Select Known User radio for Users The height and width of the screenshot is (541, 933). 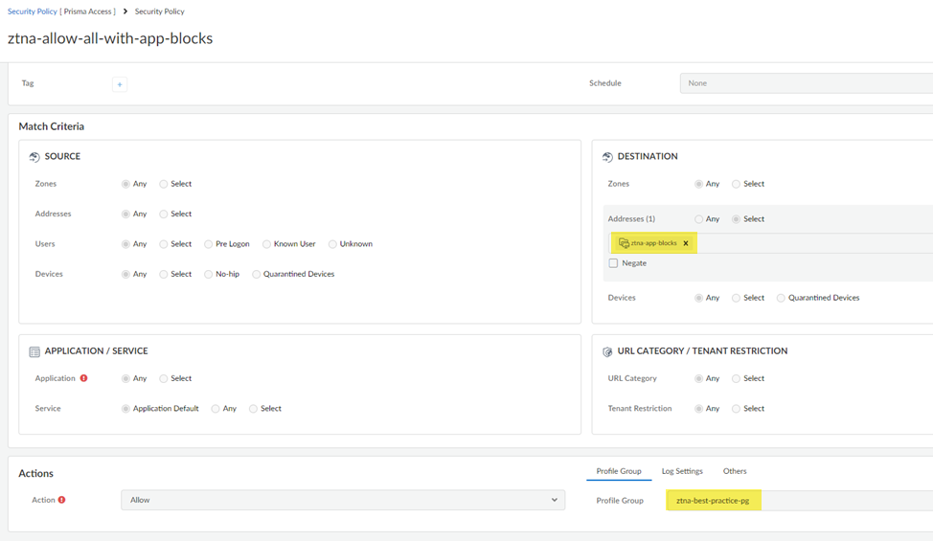point(267,244)
